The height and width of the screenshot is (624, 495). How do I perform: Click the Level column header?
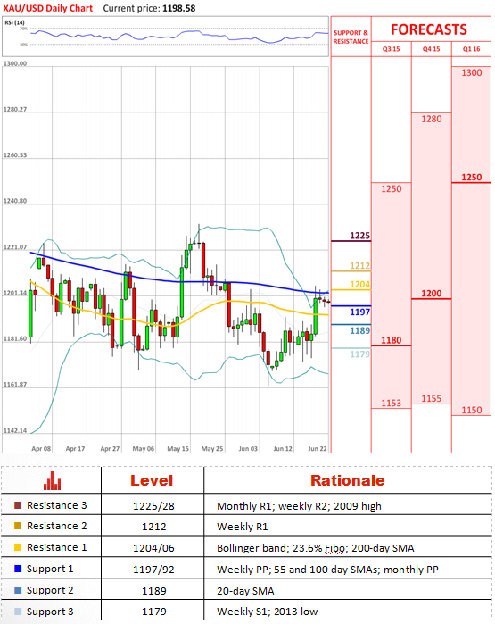tap(152, 480)
